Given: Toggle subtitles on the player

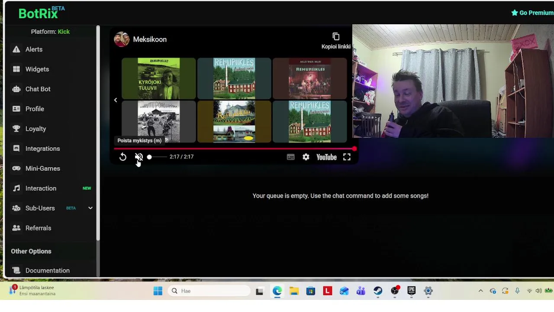Looking at the screenshot, I should pos(290,158).
